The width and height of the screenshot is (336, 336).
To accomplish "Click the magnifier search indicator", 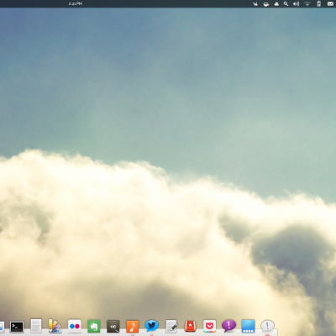I will 286,4.
